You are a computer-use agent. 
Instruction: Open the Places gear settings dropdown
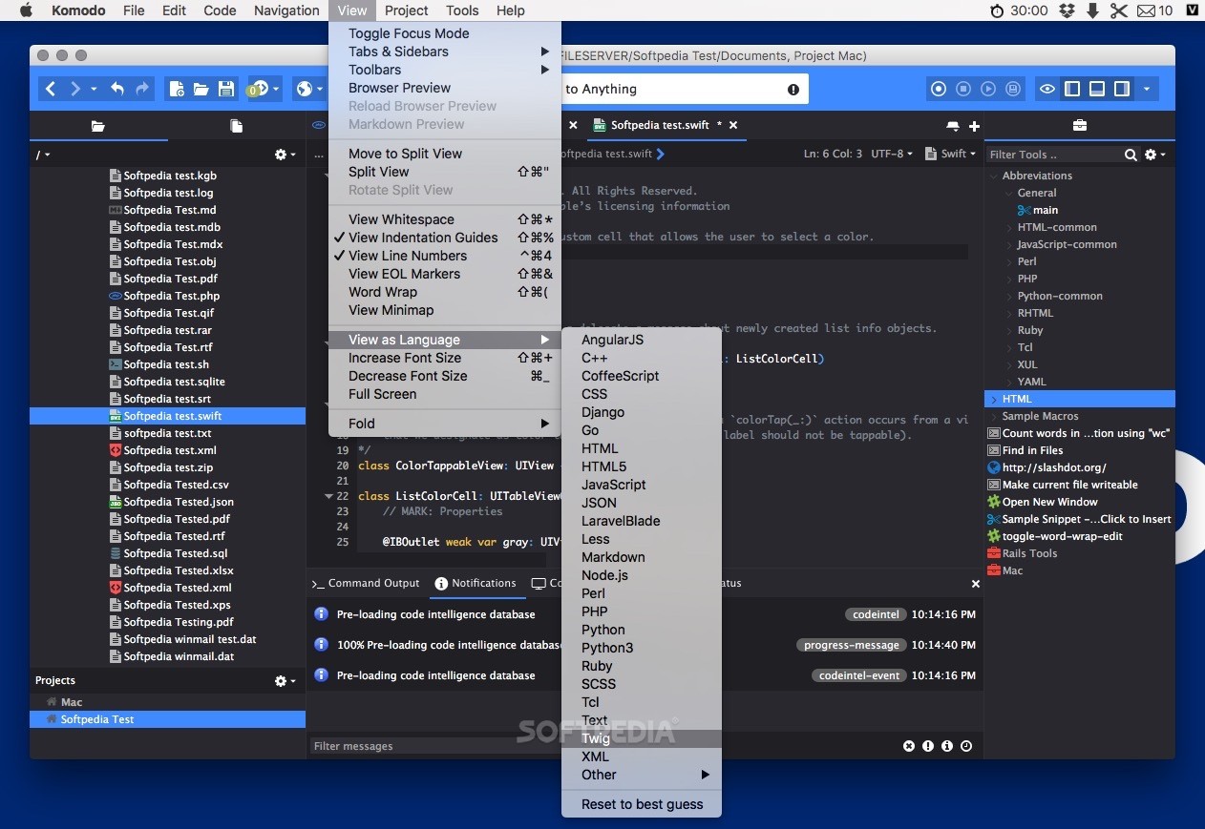[x=285, y=155]
